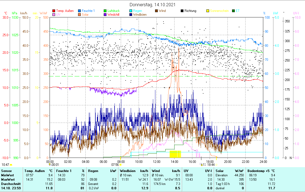Click the cyan Regen legend swatch
The width and height of the screenshot is (305, 192).
point(131,11)
